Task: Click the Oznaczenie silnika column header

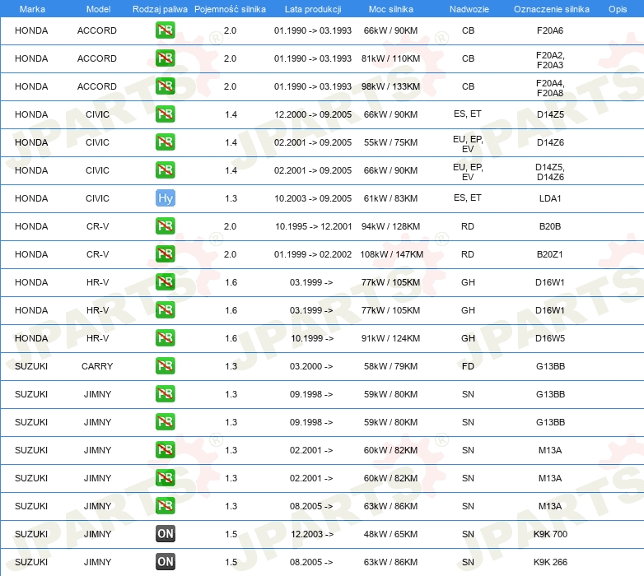Action: coord(551,9)
